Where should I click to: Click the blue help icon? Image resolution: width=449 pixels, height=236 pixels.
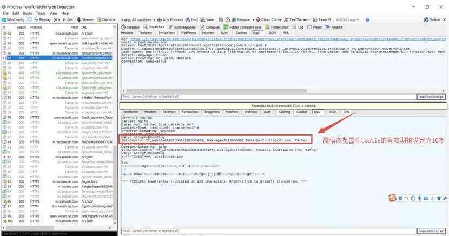pyautogui.click(x=367, y=20)
